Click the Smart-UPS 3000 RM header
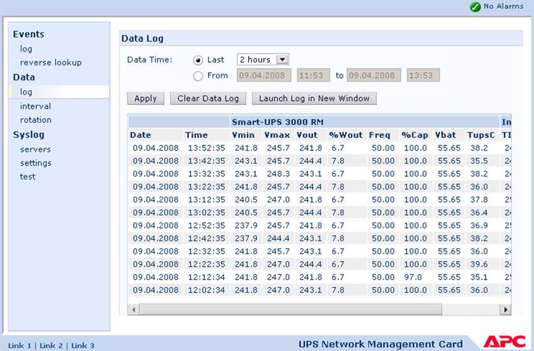534x351 pixels. click(x=278, y=122)
